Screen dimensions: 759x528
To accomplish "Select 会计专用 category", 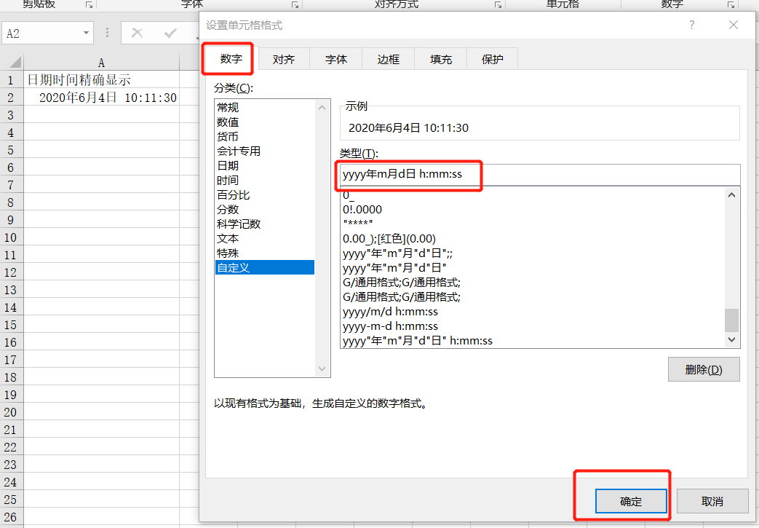I will pos(265,151).
